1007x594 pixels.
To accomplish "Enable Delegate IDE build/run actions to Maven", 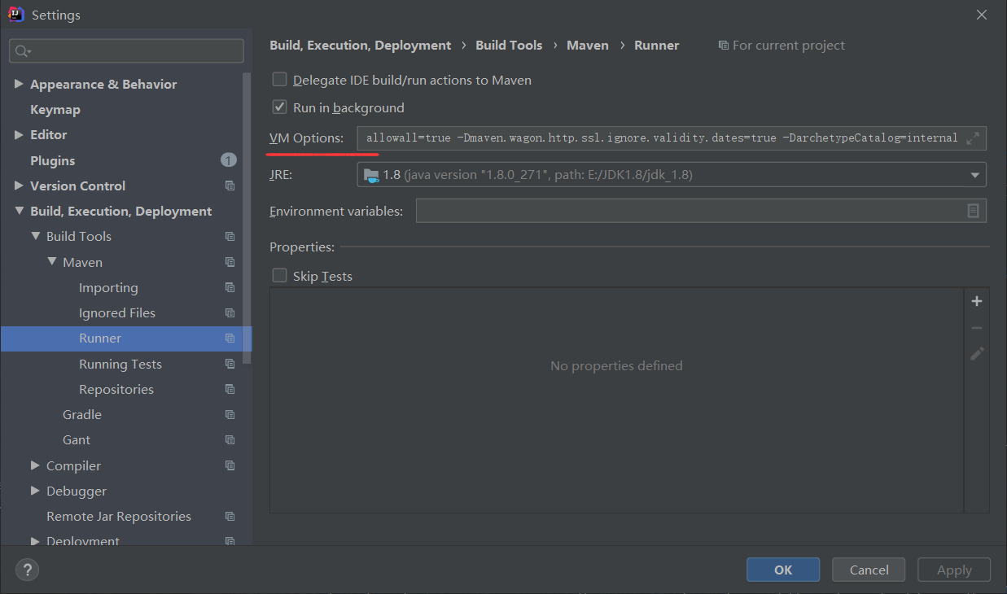I will coord(279,80).
